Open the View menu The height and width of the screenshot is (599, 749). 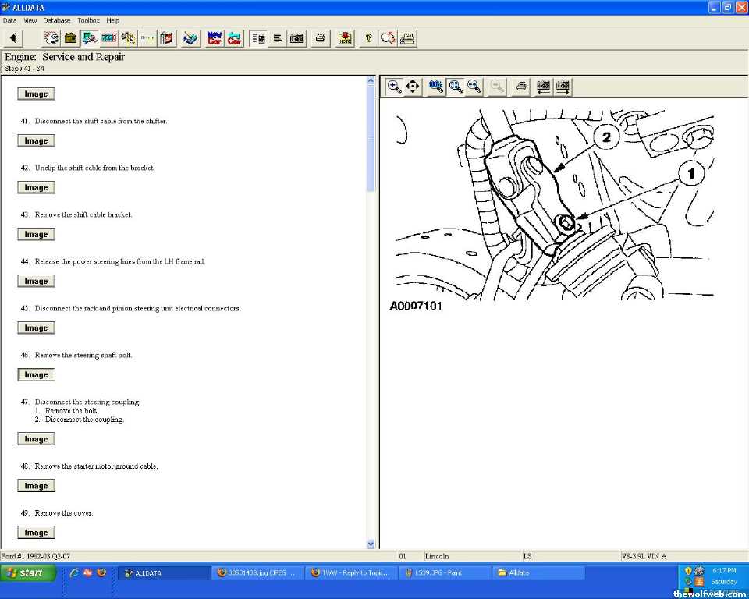[30, 20]
